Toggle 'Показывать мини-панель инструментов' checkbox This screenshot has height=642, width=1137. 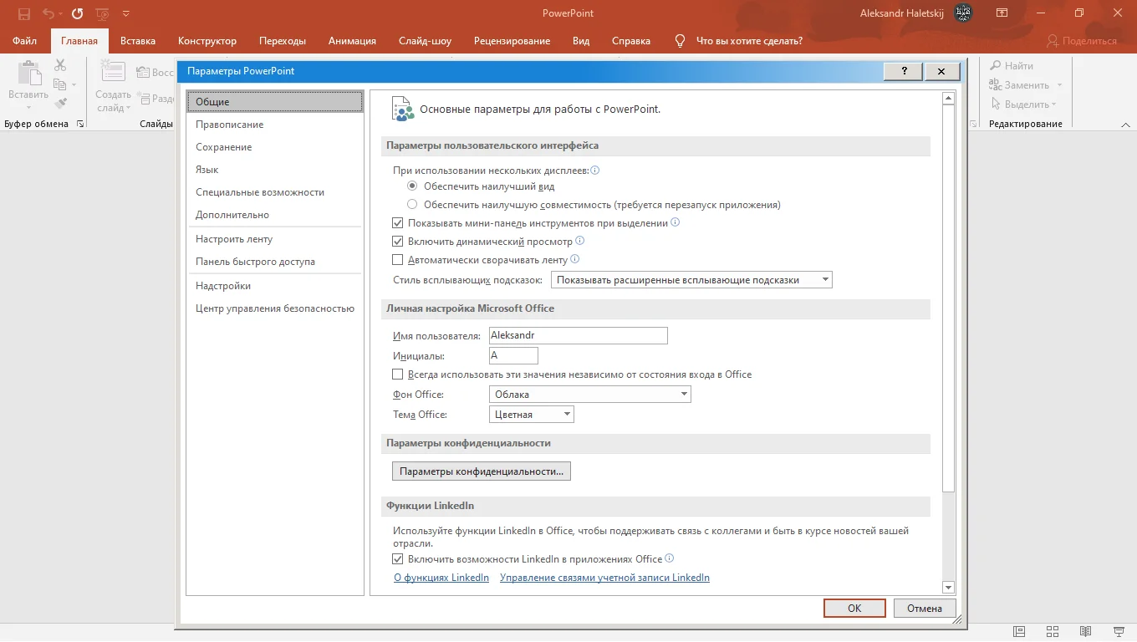tap(398, 223)
